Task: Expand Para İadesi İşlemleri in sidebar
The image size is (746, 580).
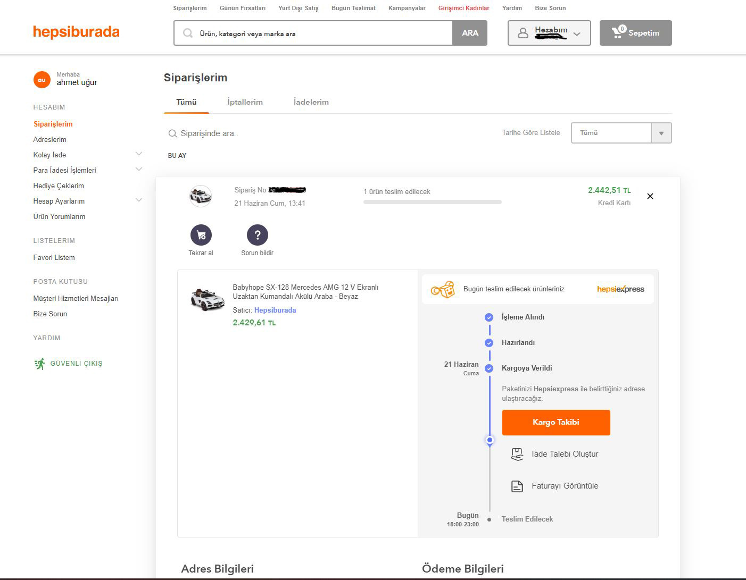Action: point(139,170)
